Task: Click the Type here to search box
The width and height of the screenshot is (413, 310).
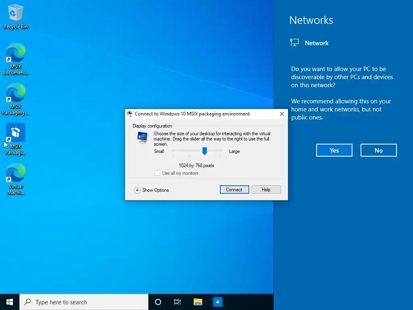Action: [x=84, y=302]
